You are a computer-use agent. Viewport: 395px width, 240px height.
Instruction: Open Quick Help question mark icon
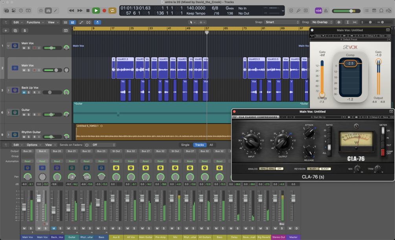point(21,11)
